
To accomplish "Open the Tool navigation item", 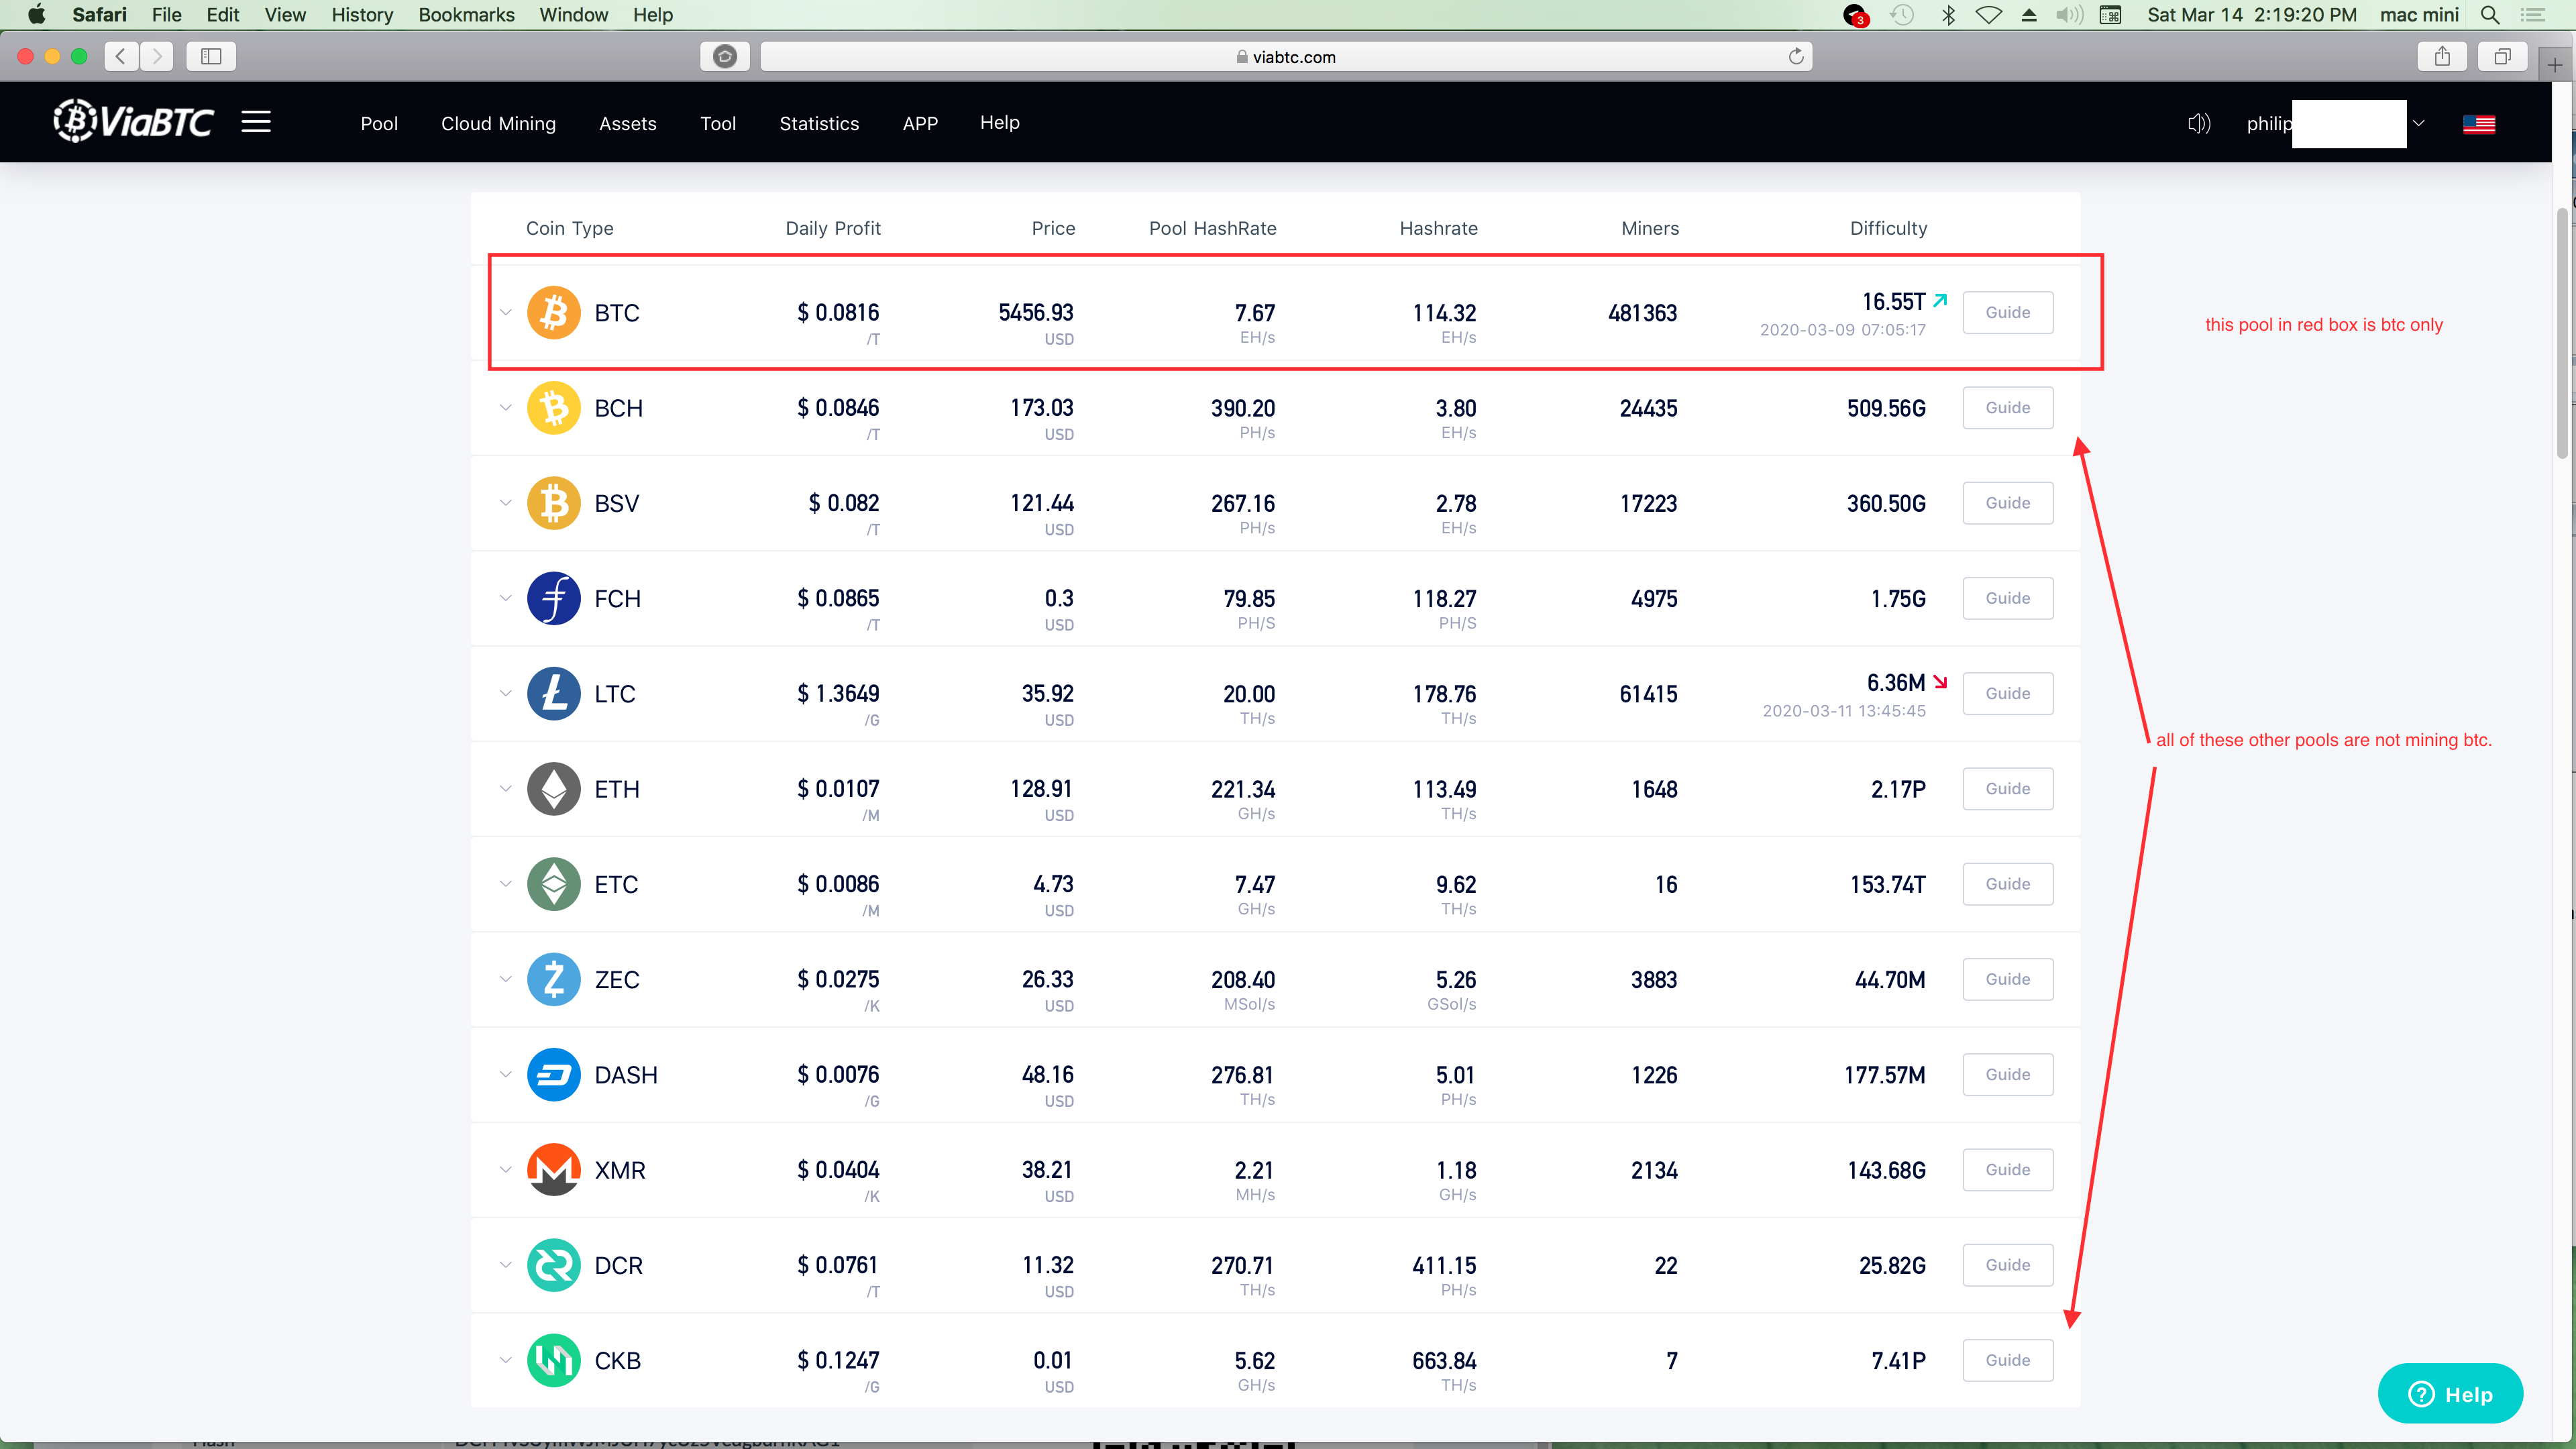I will tap(718, 123).
